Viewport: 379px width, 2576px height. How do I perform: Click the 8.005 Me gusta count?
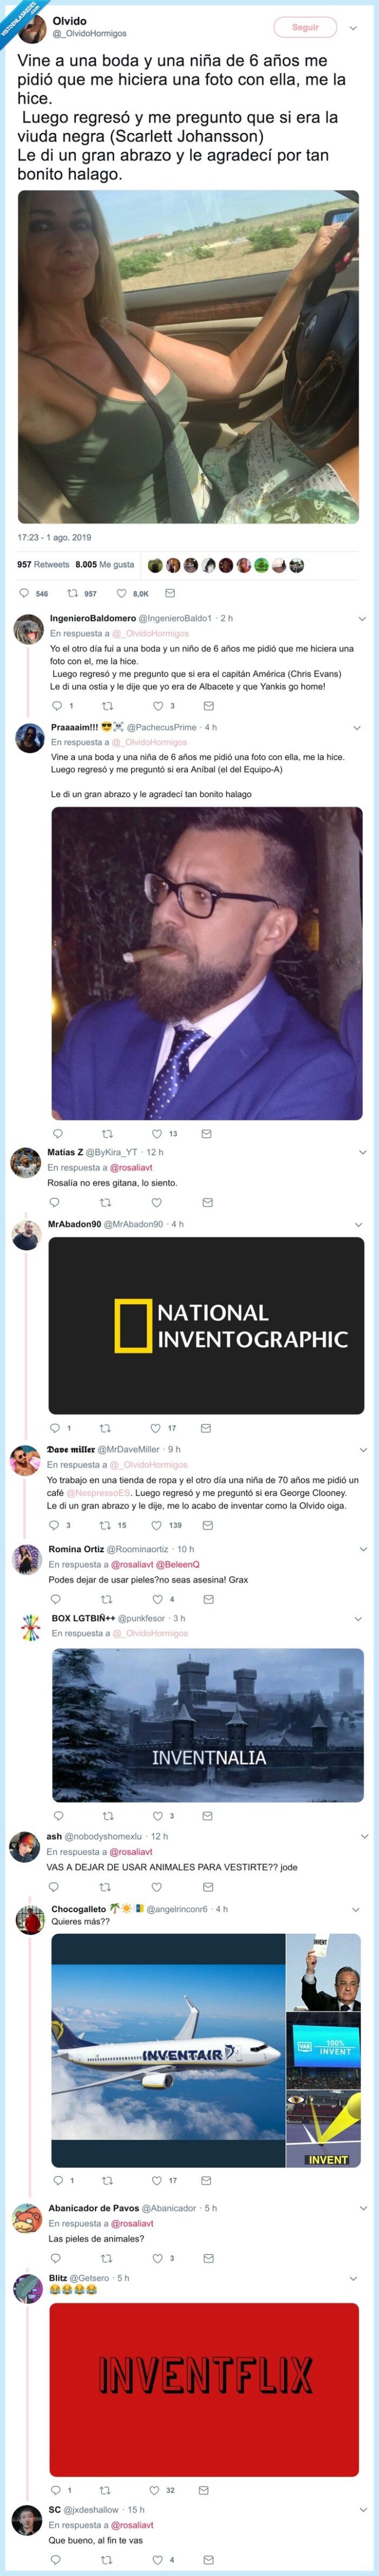[104, 565]
